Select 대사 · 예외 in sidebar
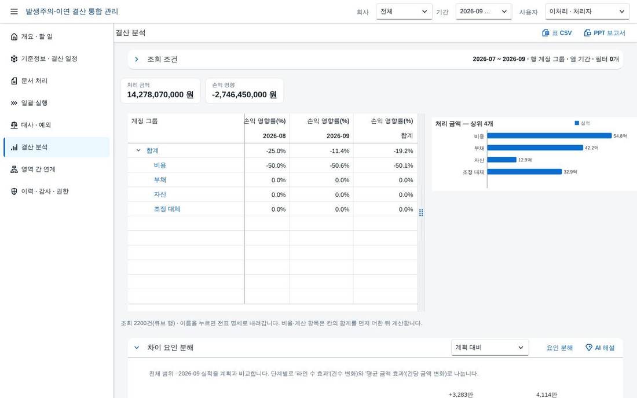This screenshot has height=398, width=637. point(56,125)
